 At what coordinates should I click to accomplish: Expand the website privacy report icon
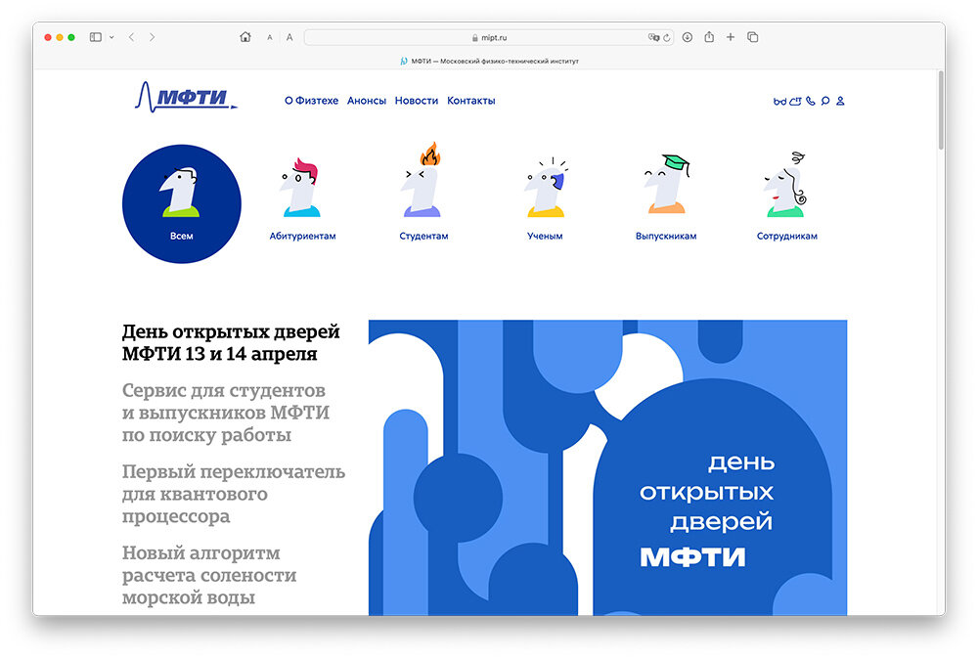(x=653, y=36)
